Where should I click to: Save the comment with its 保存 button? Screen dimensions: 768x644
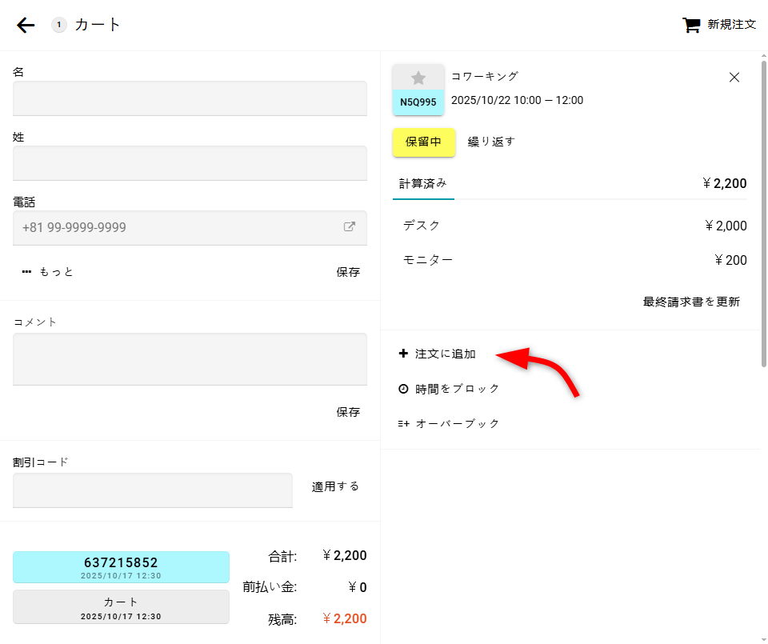tap(348, 412)
